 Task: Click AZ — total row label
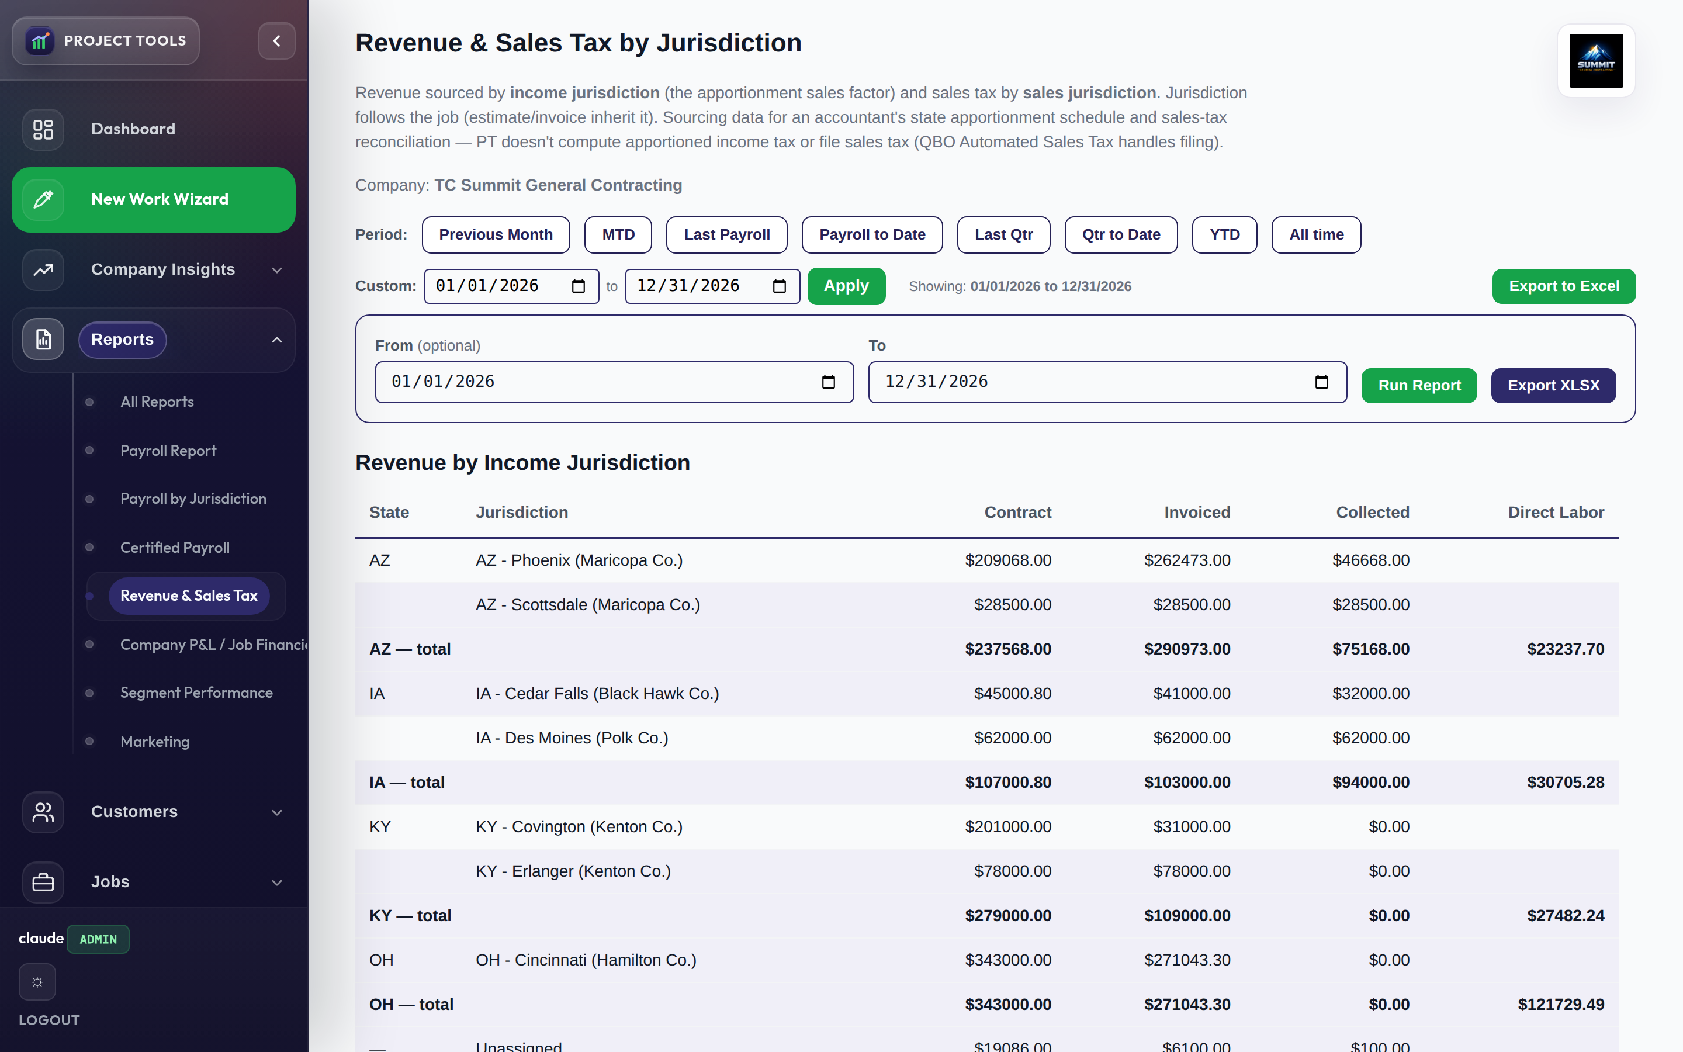pos(410,649)
